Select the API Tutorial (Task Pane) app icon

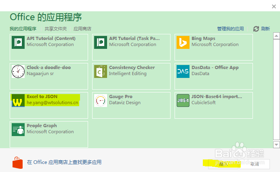coord(101,42)
